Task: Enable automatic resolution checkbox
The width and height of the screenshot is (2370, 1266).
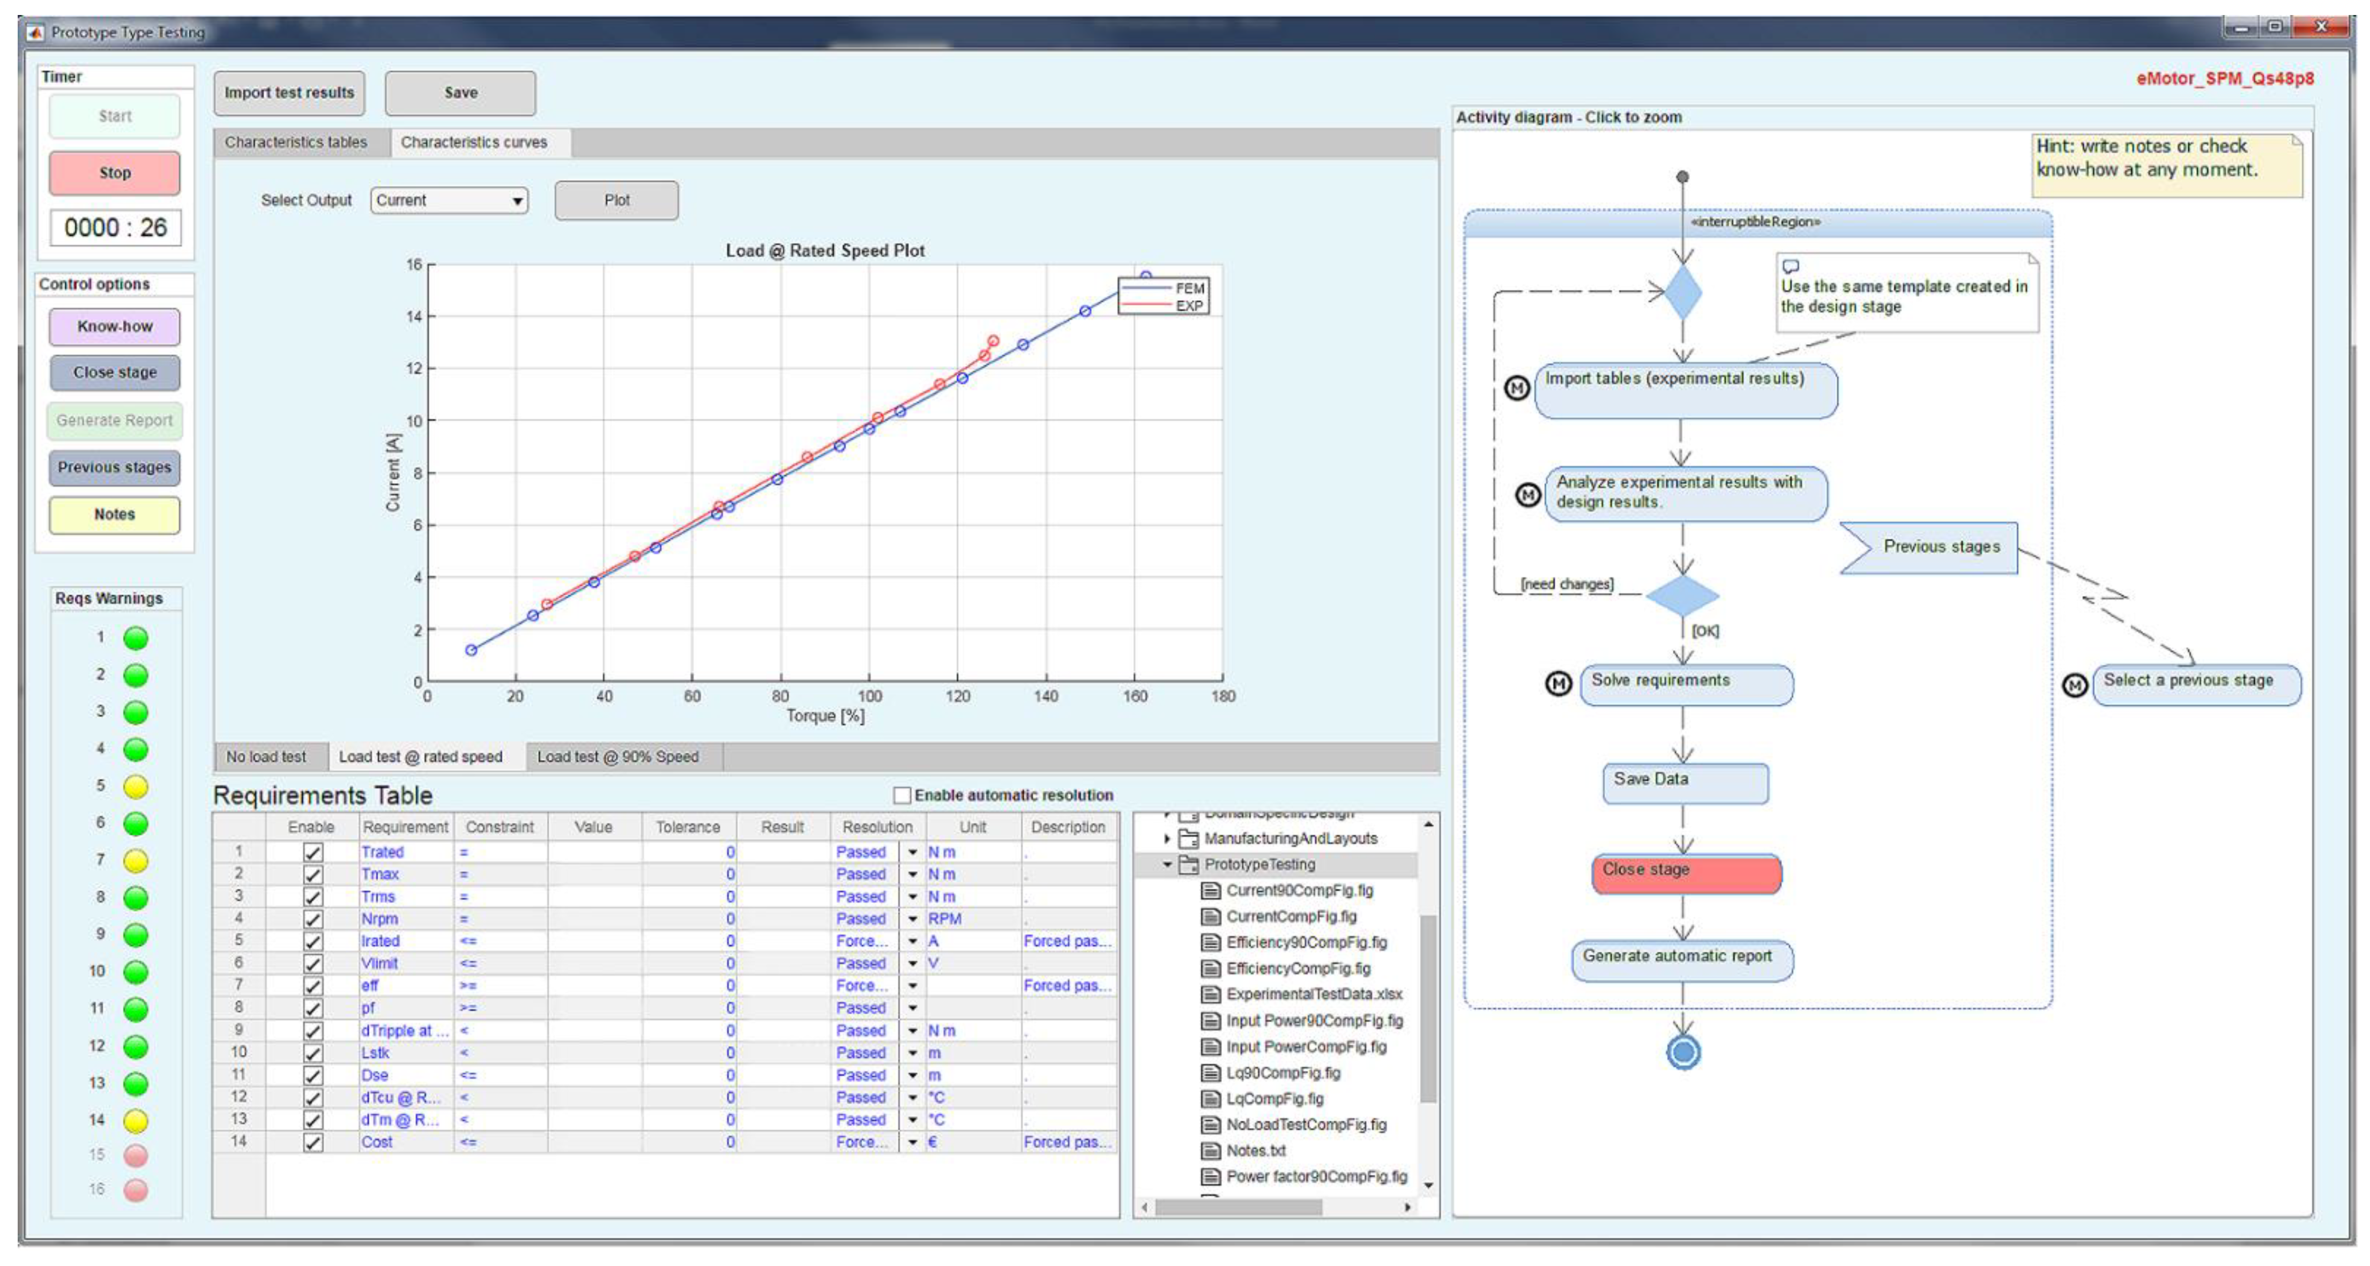Action: [x=901, y=795]
